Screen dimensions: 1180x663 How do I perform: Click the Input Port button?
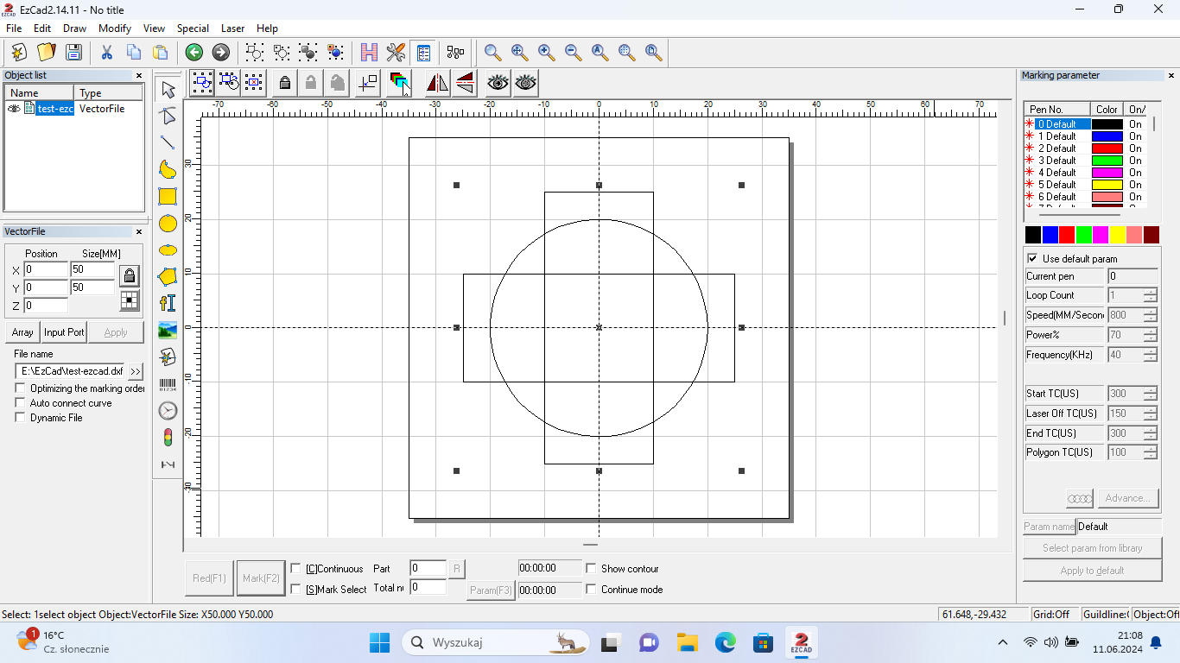click(x=64, y=332)
